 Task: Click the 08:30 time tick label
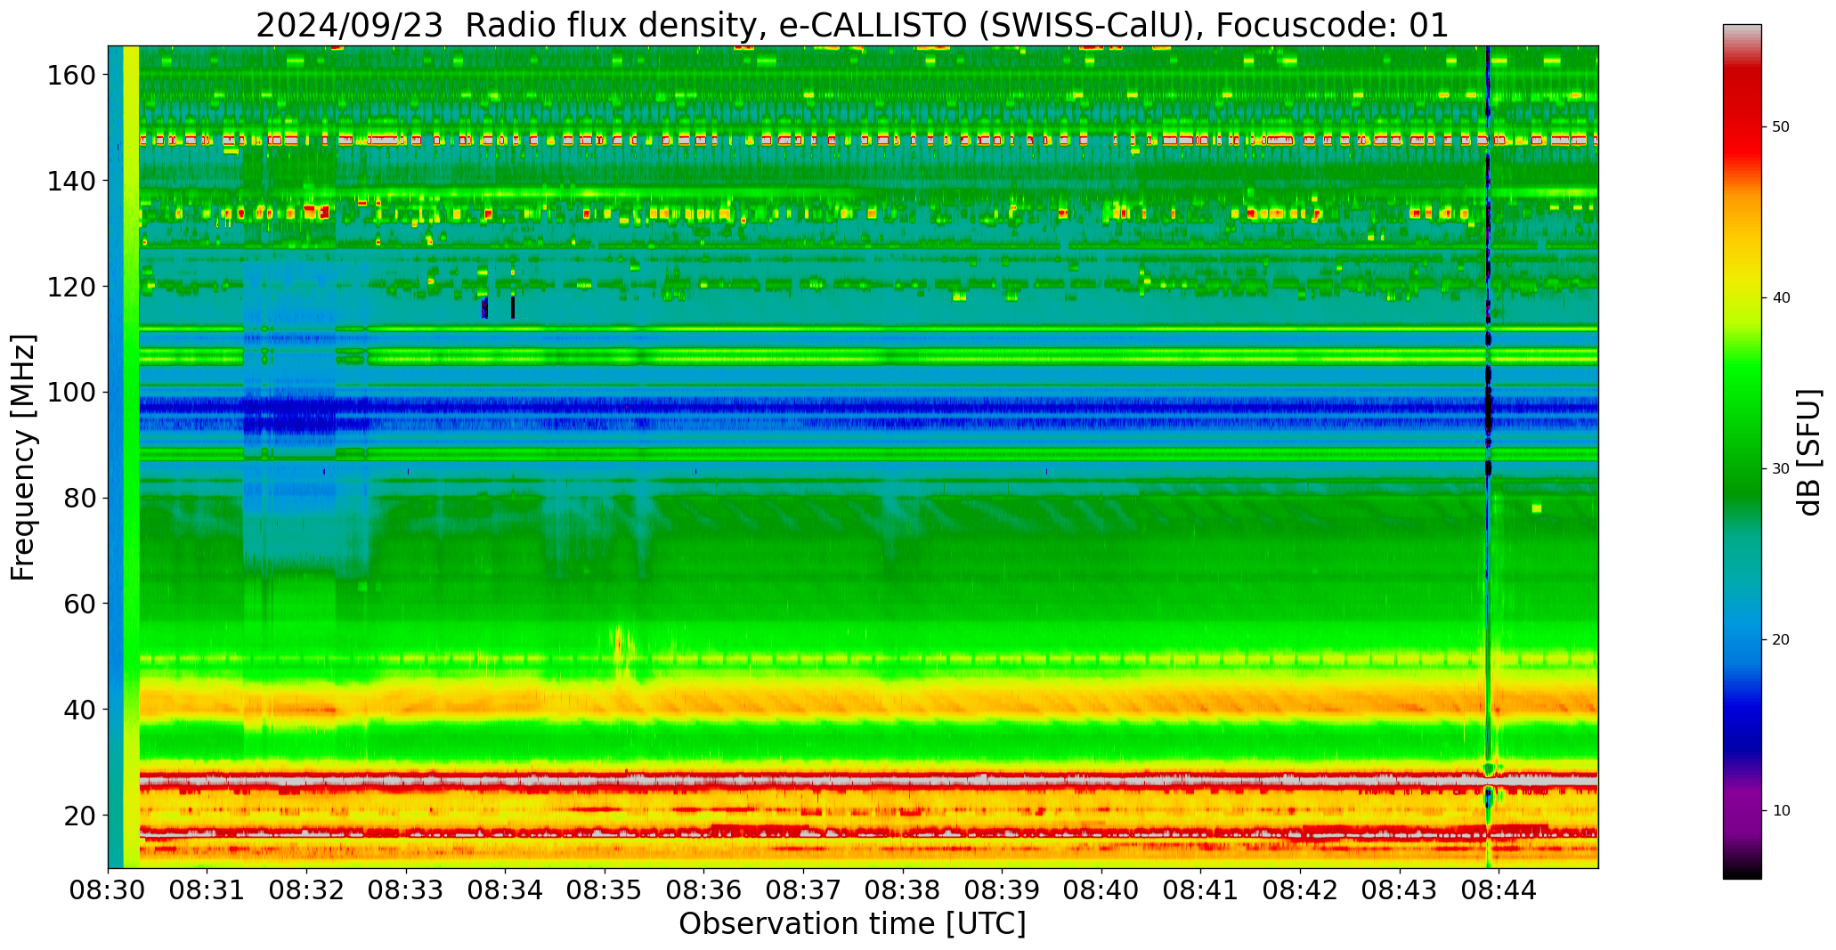(109, 890)
